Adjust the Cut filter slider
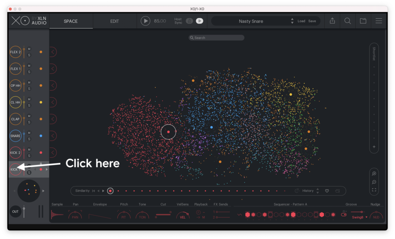The height and width of the screenshot is (239, 395). [x=163, y=215]
